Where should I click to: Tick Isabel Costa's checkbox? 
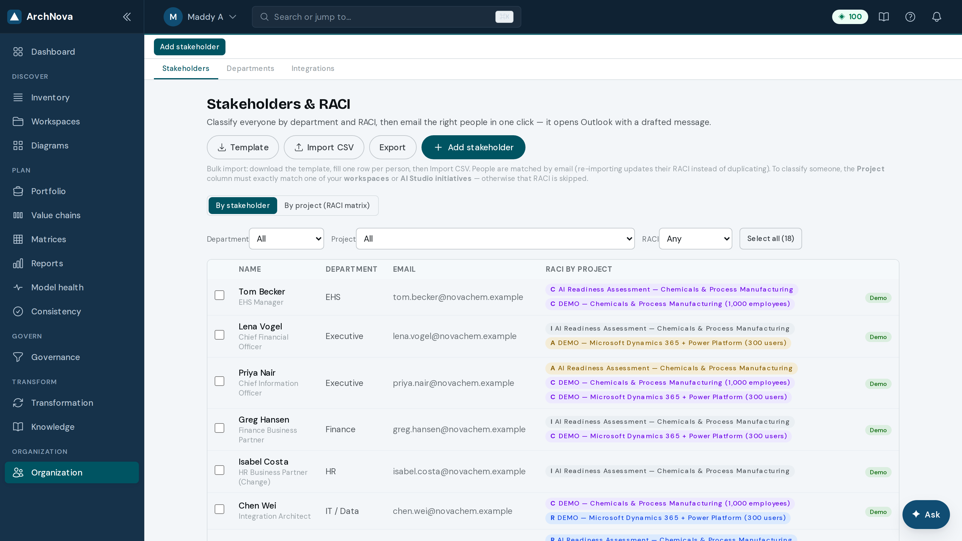[x=219, y=470]
